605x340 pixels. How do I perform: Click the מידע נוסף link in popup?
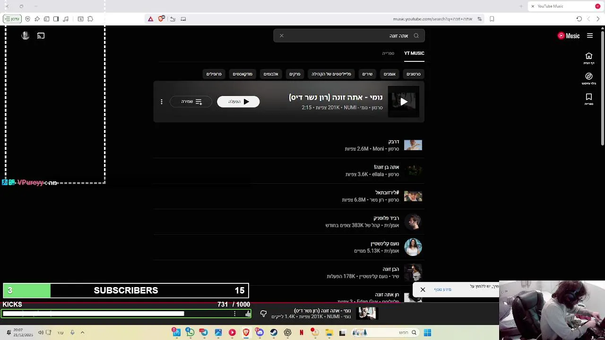[x=442, y=289]
